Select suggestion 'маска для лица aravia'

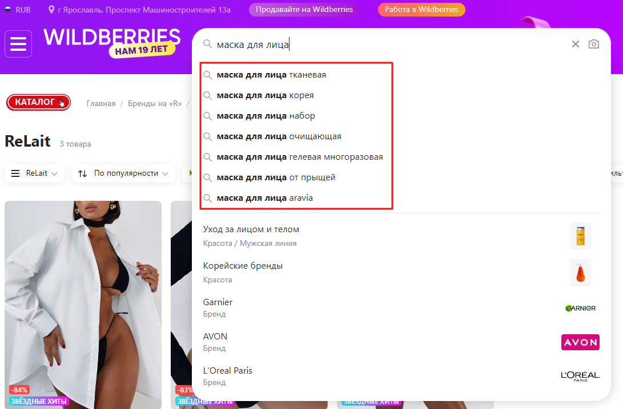(264, 198)
